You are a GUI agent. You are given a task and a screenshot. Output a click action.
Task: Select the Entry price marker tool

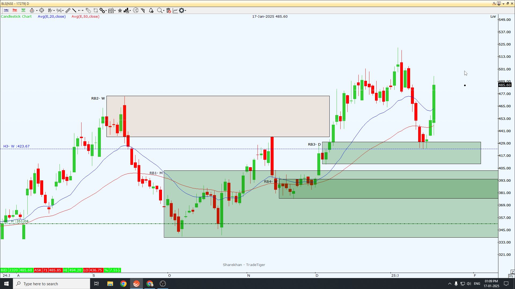tap(6, 10)
